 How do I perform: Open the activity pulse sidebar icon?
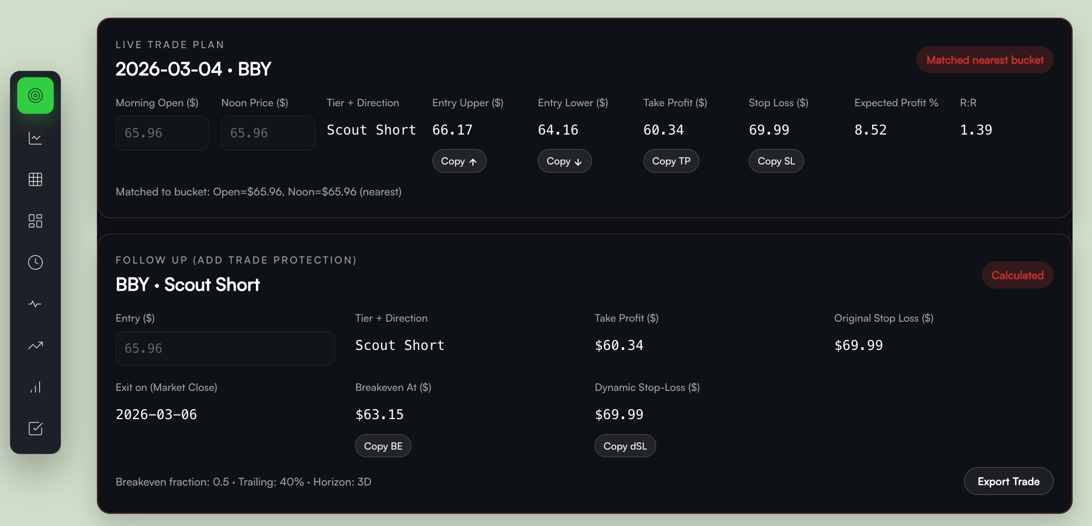point(35,304)
